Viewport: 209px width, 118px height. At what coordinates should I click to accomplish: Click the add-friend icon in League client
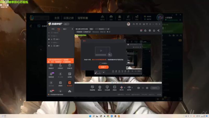tap(170, 35)
